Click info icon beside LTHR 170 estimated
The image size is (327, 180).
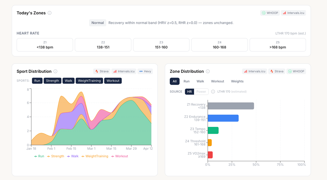point(213,92)
